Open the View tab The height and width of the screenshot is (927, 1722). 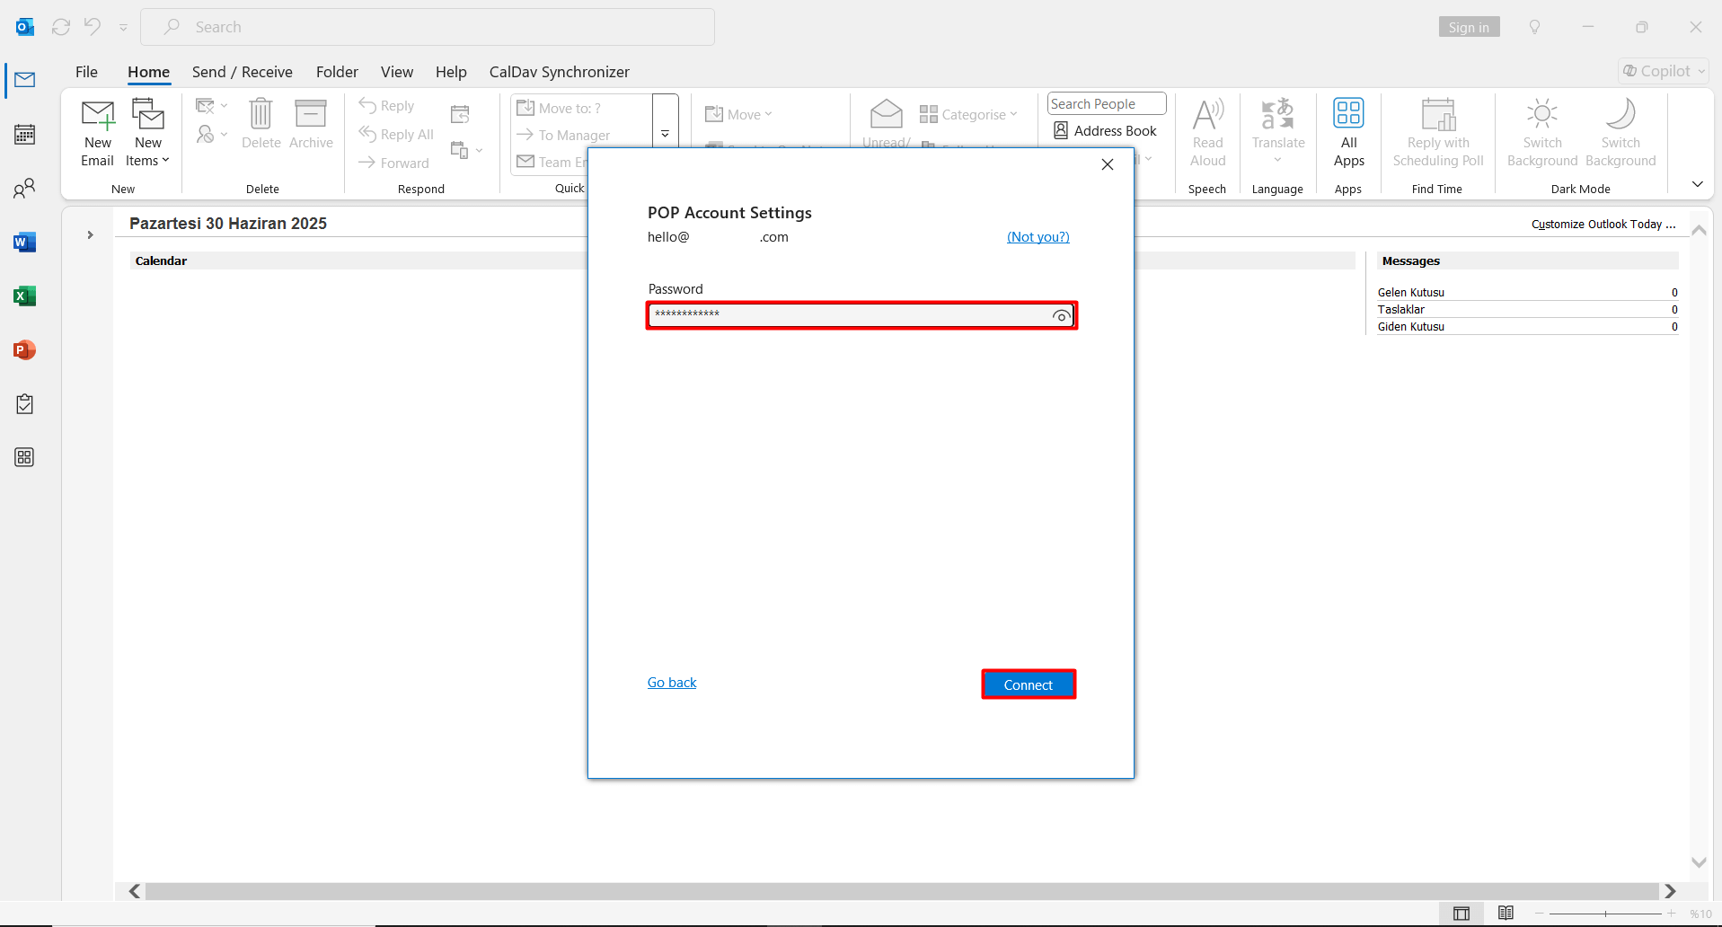pyautogui.click(x=397, y=72)
